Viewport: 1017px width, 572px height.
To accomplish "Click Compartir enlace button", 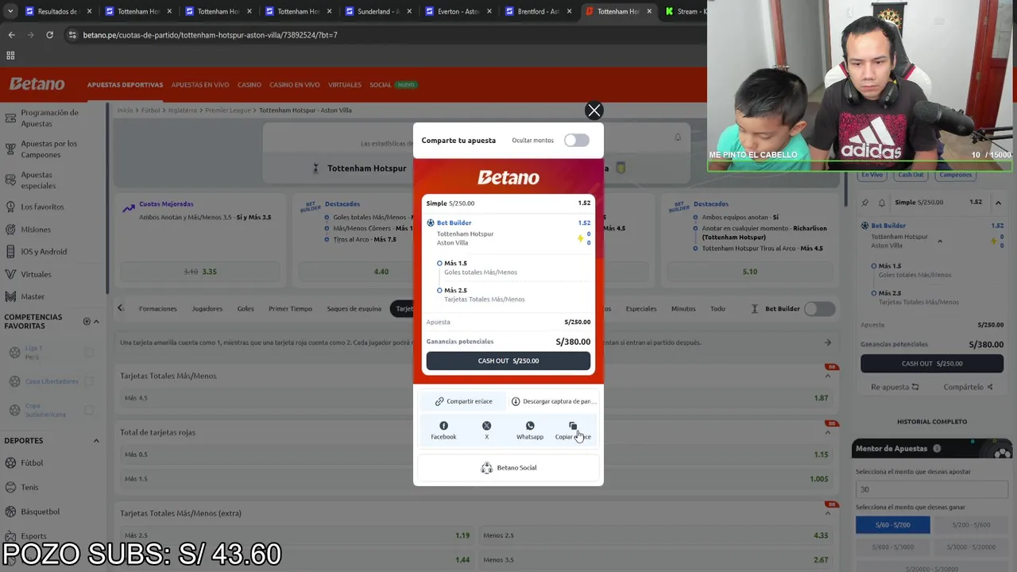I will [x=463, y=401].
